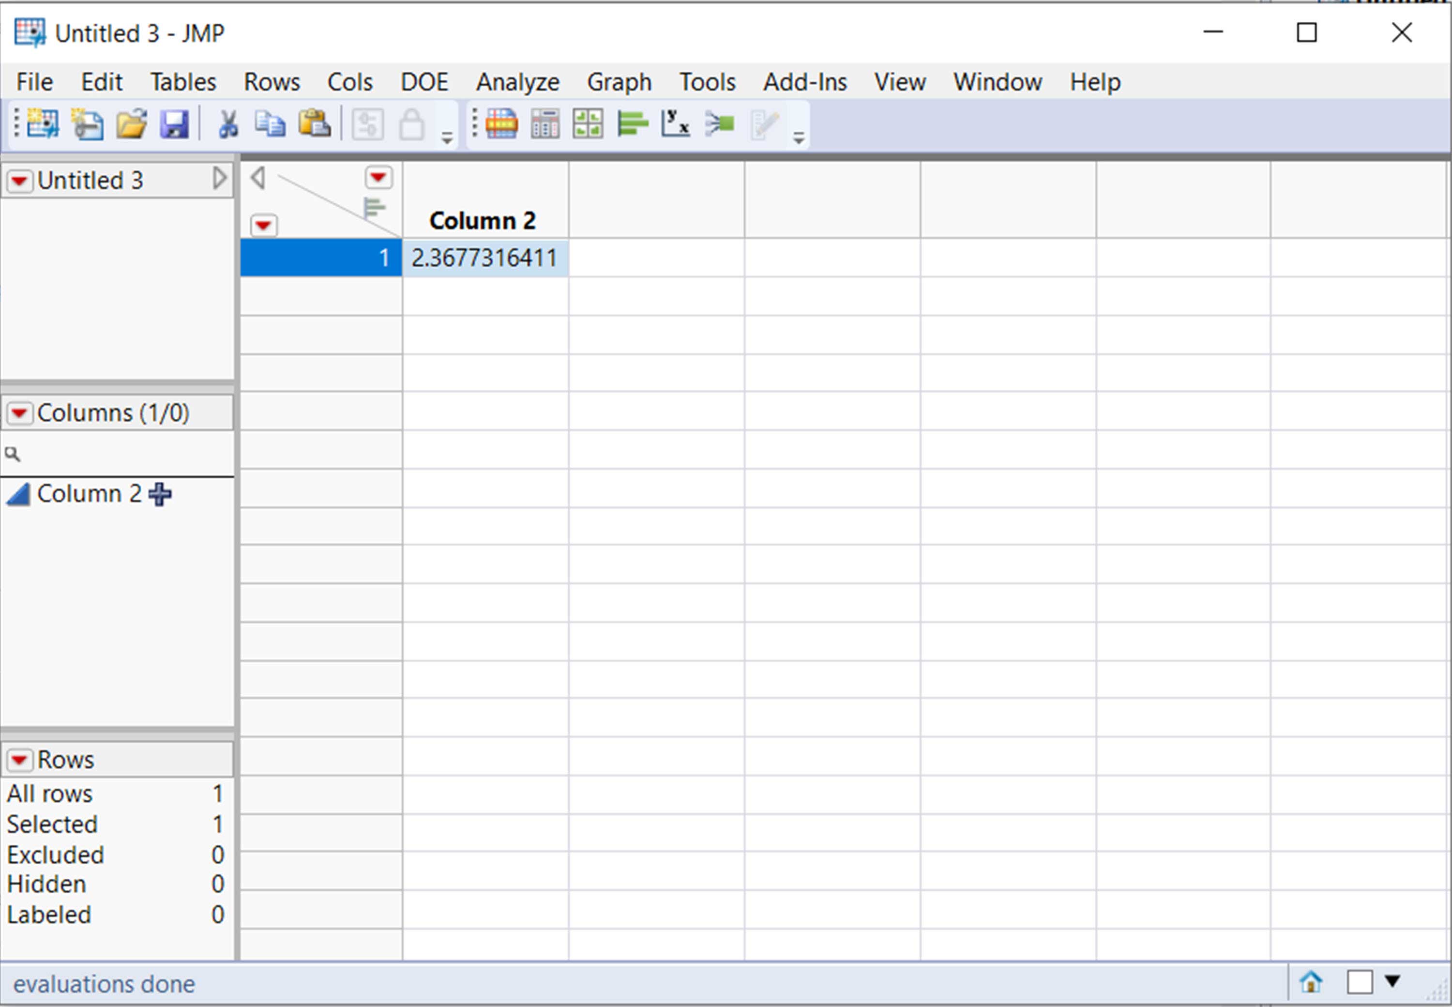Open the Rows menu
The image size is (1452, 1007).
coord(272,82)
